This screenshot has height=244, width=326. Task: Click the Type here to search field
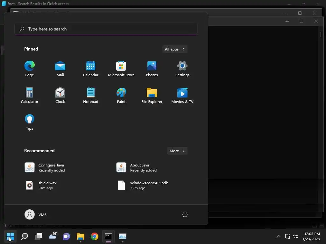point(106,29)
